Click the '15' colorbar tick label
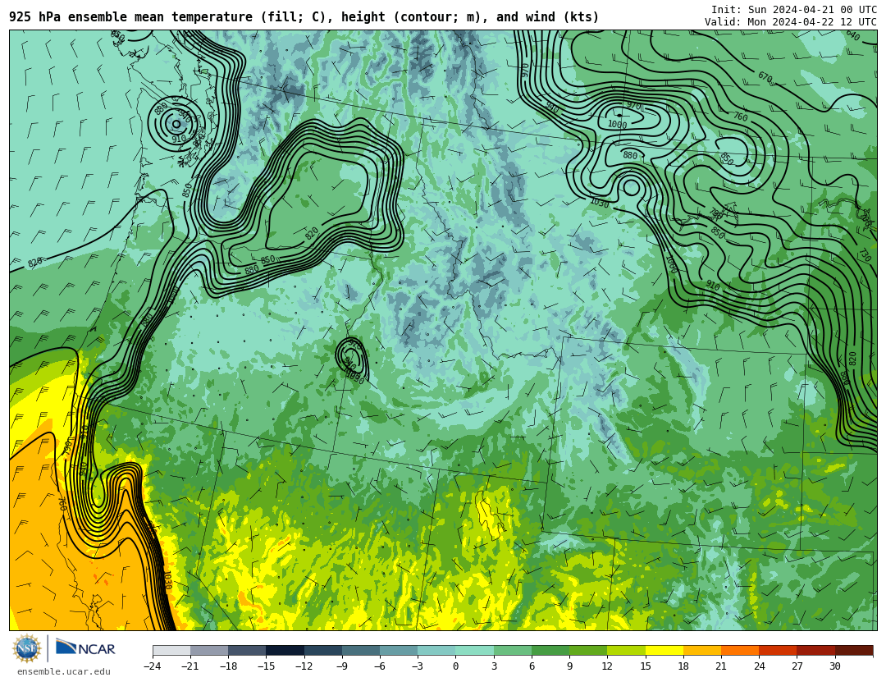The height and width of the screenshot is (682, 886). [646, 666]
